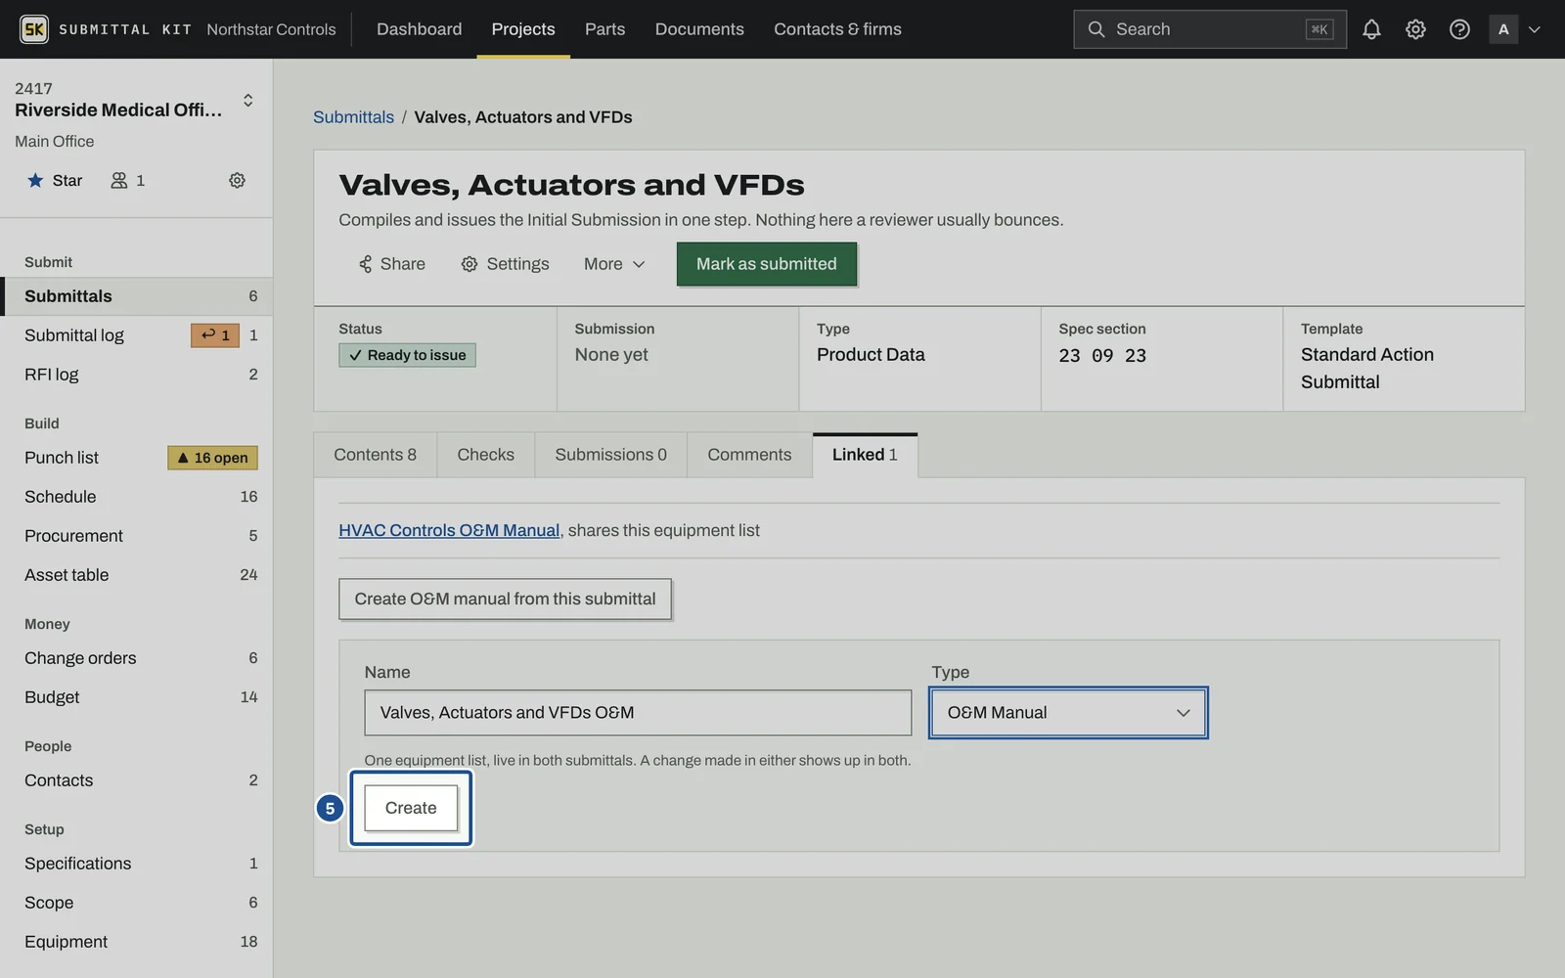This screenshot has width=1565, height=978.
Task: Click the 16 open warning badge
Action: click(212, 458)
